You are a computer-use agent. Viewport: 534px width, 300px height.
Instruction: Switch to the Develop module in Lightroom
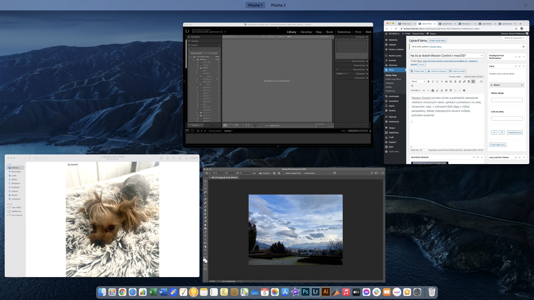306,32
